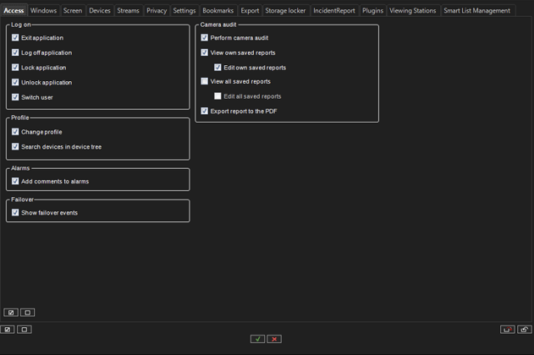This screenshot has height=355, width=534.
Task: Click the Log on group title
Action: 21,25
